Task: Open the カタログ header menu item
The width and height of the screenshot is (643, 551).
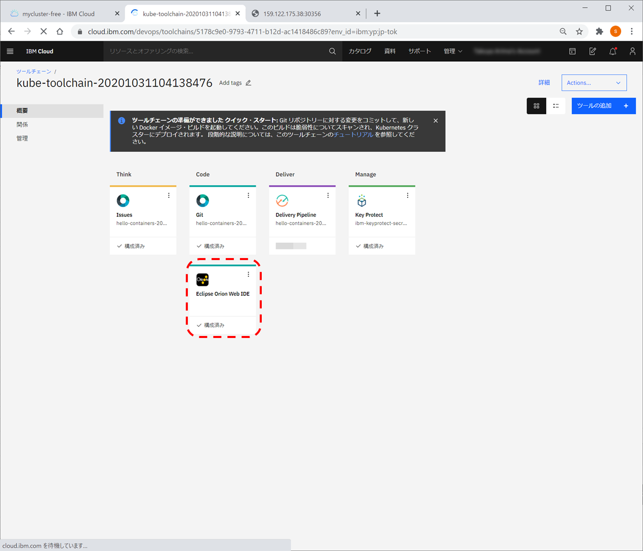Action: (360, 51)
